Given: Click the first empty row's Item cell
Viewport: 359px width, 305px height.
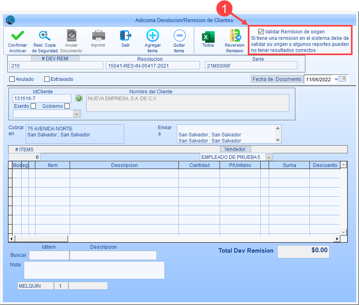Looking at the screenshot, I should click(x=53, y=173).
